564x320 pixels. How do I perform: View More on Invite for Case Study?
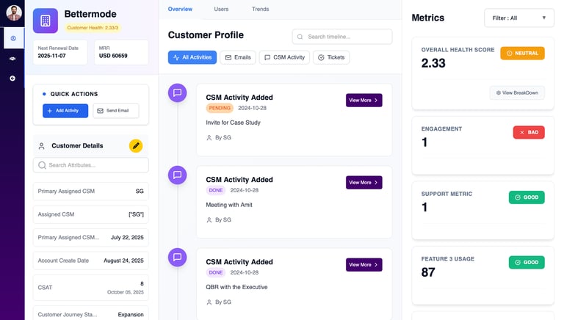point(364,101)
